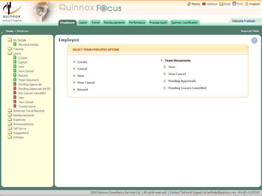Expand the My Details folder in sidebar
Image resolution: width=262 pixels, height=196 pixels.
[10, 40]
